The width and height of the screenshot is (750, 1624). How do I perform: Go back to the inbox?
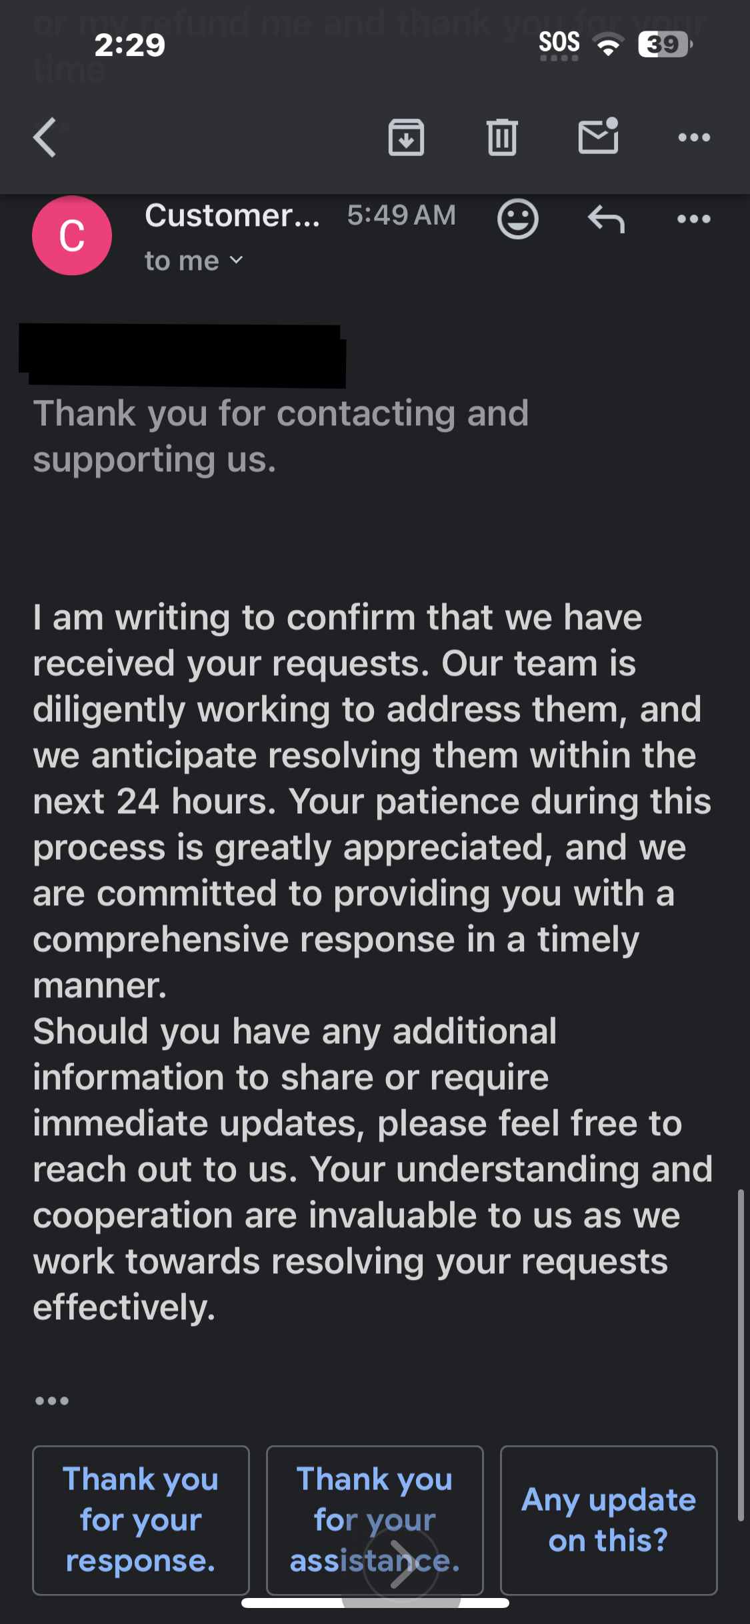[45, 137]
